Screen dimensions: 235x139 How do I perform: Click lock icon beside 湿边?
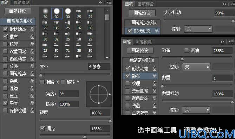point(32,88)
